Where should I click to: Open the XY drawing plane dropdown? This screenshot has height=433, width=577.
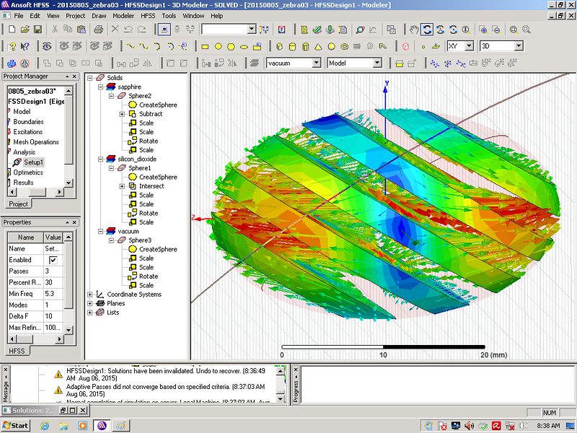click(x=470, y=46)
